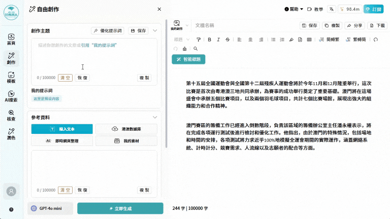
Task: Collapse the 參考資料 section chevron
Action: (155, 117)
